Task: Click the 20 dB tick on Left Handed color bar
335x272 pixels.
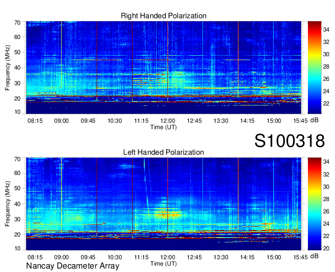Action: pos(326,248)
